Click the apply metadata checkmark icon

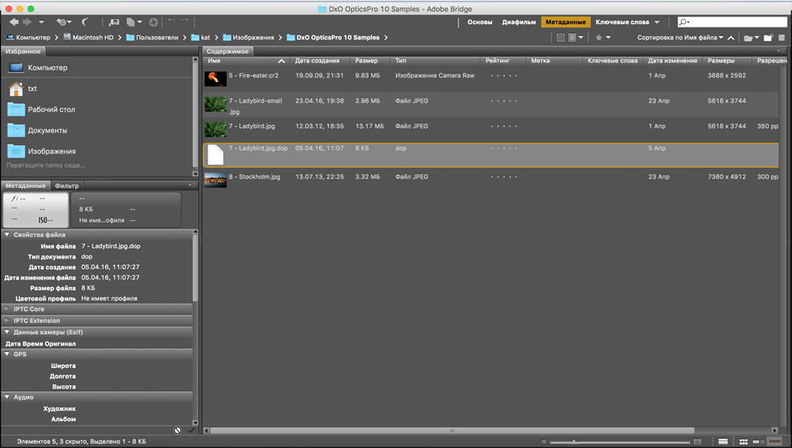point(190,430)
